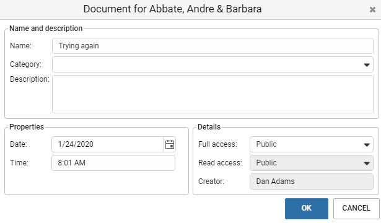Expand the Category dropdown arrow
381x223 pixels.
click(x=367, y=64)
